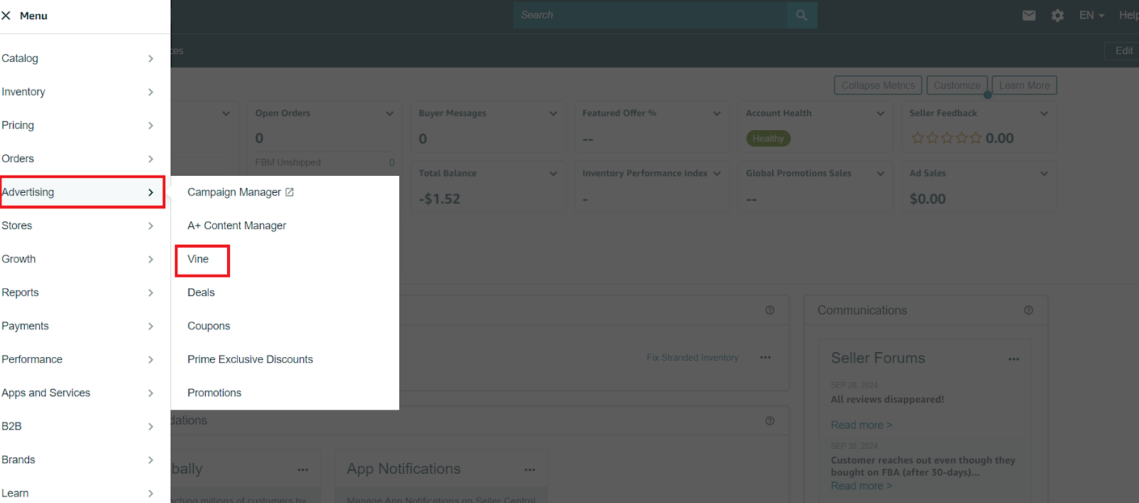
Task: Open the Catalog menu
Action: pyautogui.click(x=78, y=58)
